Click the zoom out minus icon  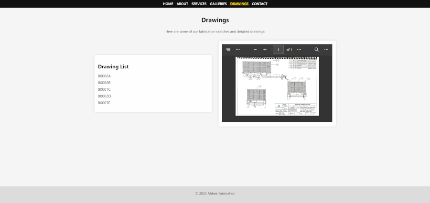pos(255,49)
